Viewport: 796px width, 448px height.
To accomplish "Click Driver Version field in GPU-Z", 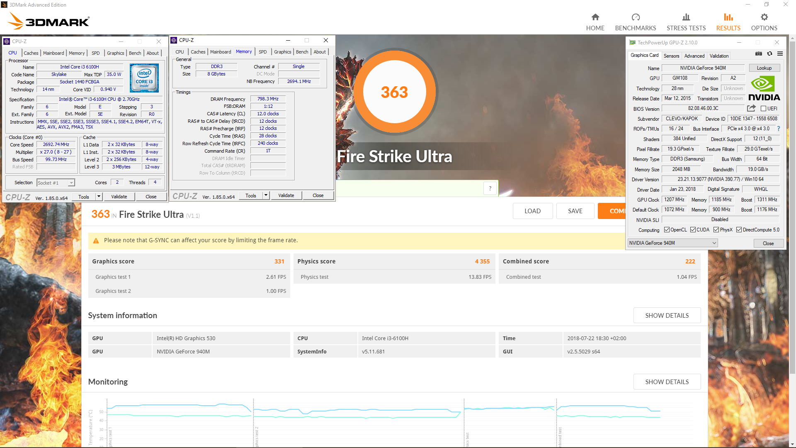I will (720, 179).
